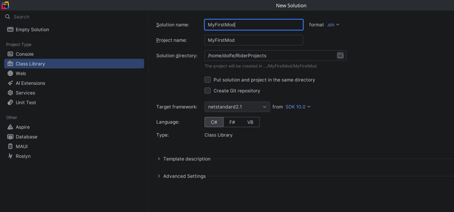The width and height of the screenshot is (454, 212).
Task: Choose the Aspire template
Action: (x=22, y=127)
